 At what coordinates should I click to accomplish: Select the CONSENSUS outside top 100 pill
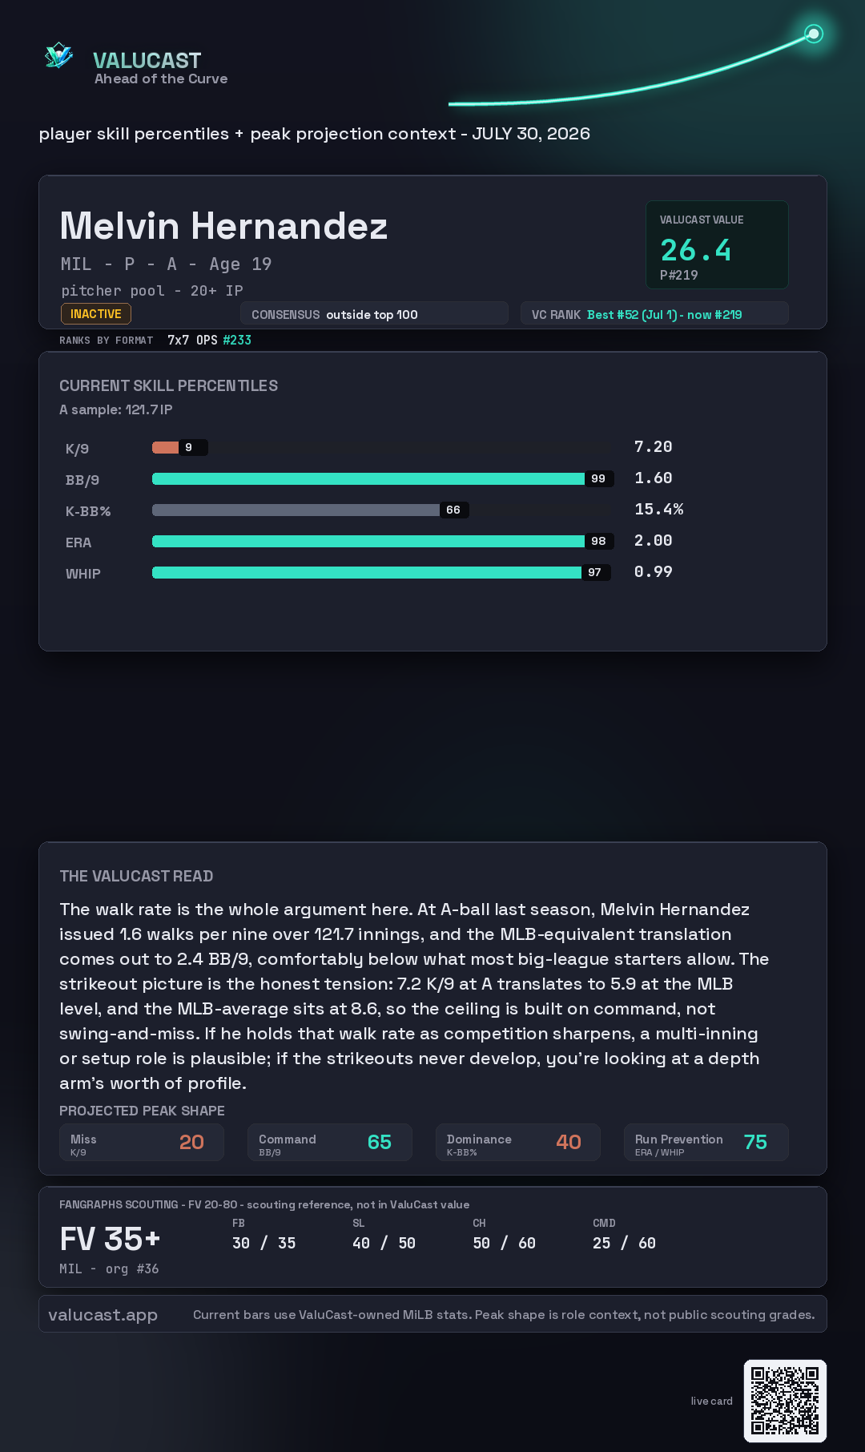coord(374,314)
